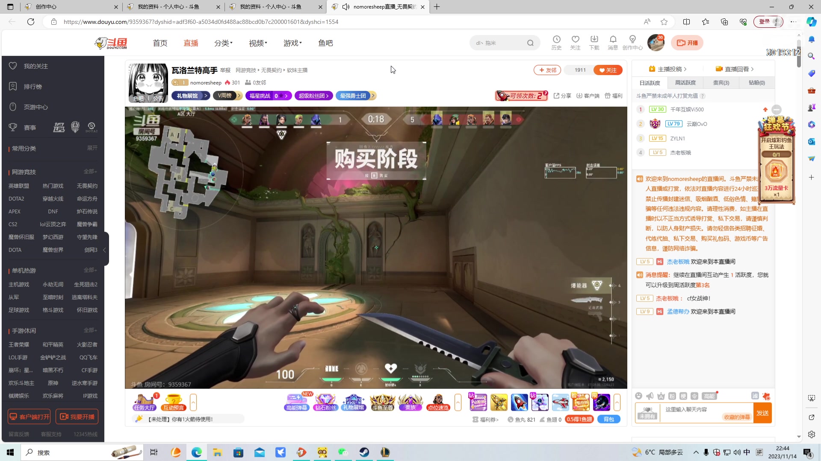Open Steam from the Windows taskbar

click(x=364, y=452)
